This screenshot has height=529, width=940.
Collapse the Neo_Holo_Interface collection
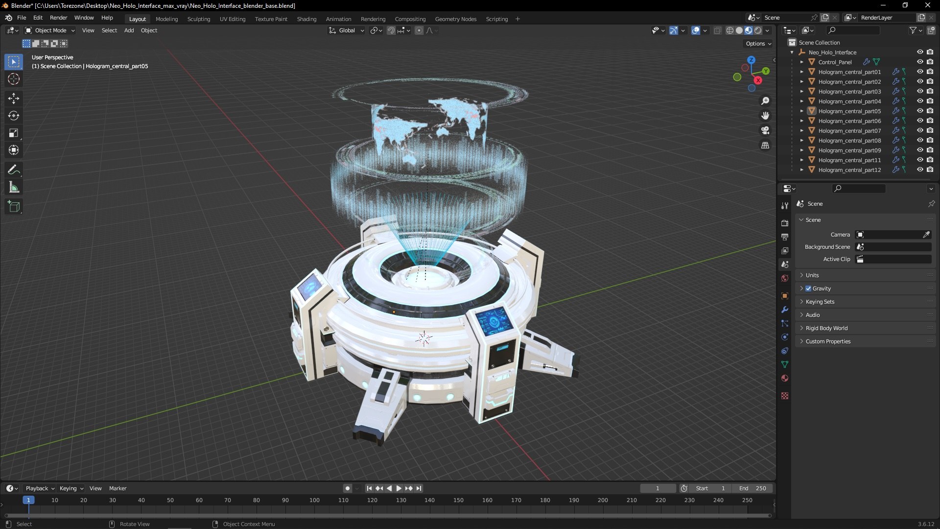pos(792,52)
